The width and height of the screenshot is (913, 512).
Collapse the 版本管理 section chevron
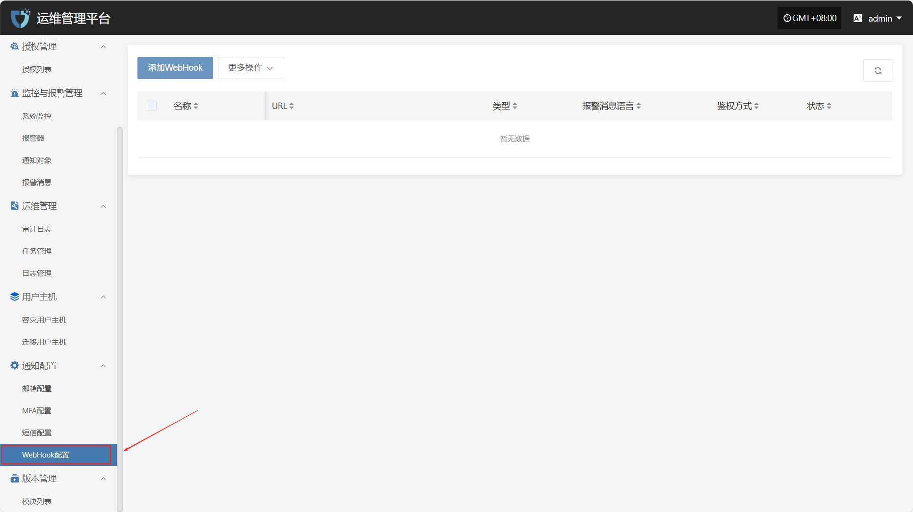(103, 479)
